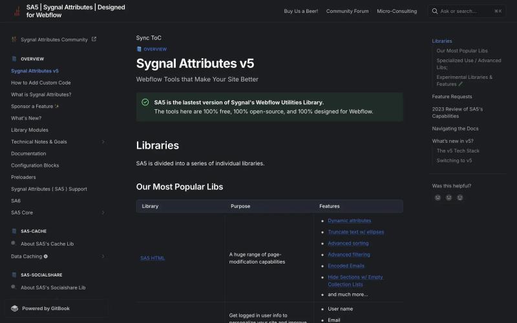Select Sygnal Attributes v5 in sidebar

pos(35,71)
